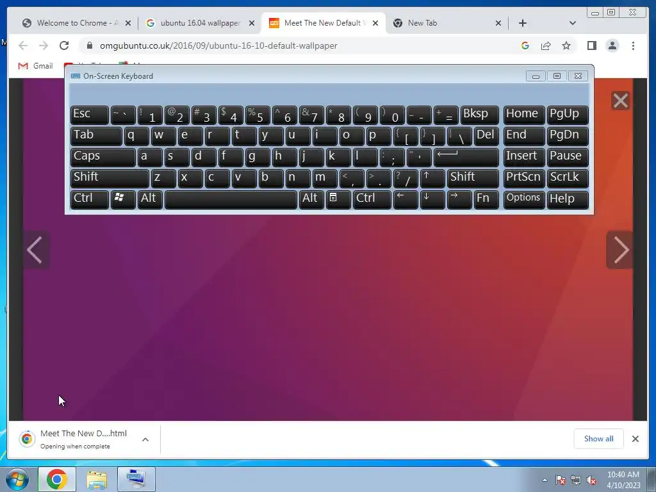Toggle the Fn key on keyboard
Image resolution: width=656 pixels, height=492 pixels.
point(487,199)
